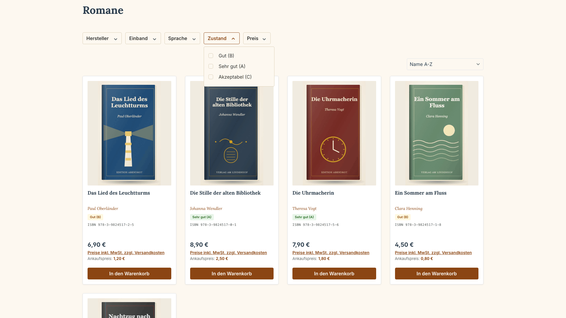Open shipping info link under 4,50 € price

[x=433, y=253]
